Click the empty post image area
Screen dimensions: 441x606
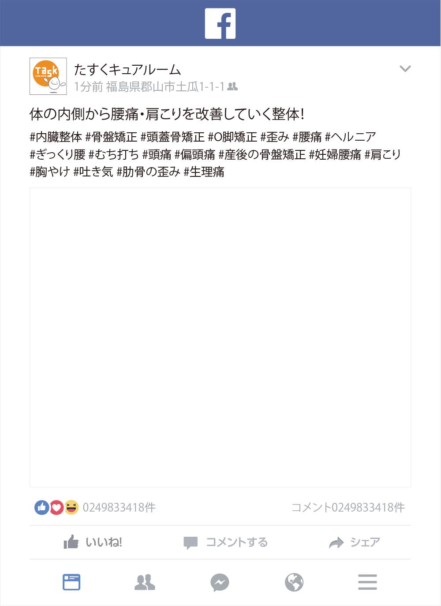click(x=220, y=337)
